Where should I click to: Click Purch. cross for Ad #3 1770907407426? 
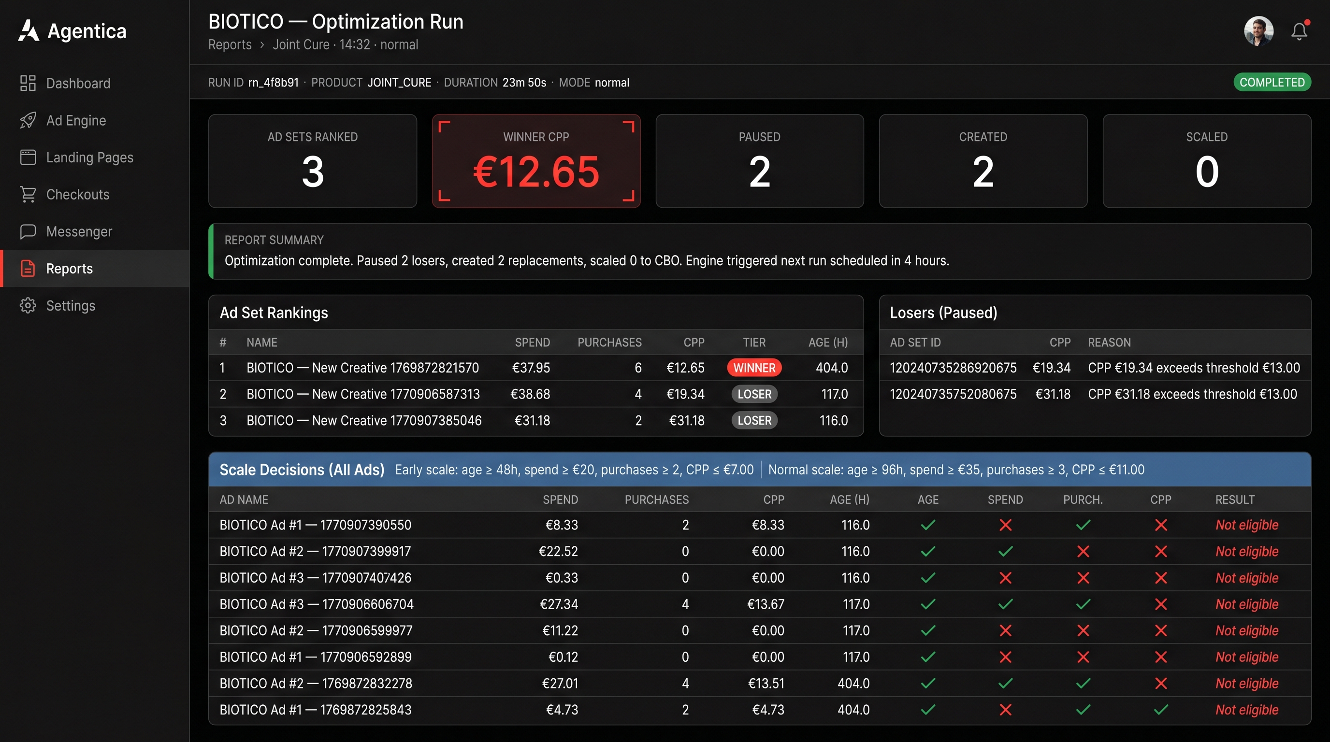tap(1083, 578)
